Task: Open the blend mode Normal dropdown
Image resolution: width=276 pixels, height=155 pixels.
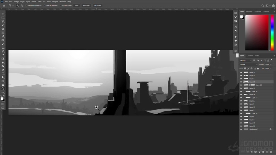Action: point(248,64)
